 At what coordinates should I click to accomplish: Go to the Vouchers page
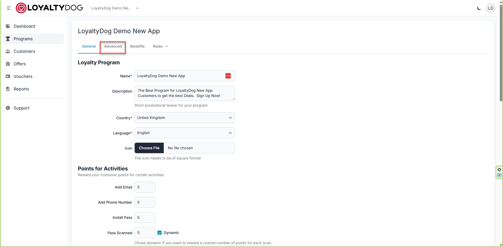click(x=33, y=76)
